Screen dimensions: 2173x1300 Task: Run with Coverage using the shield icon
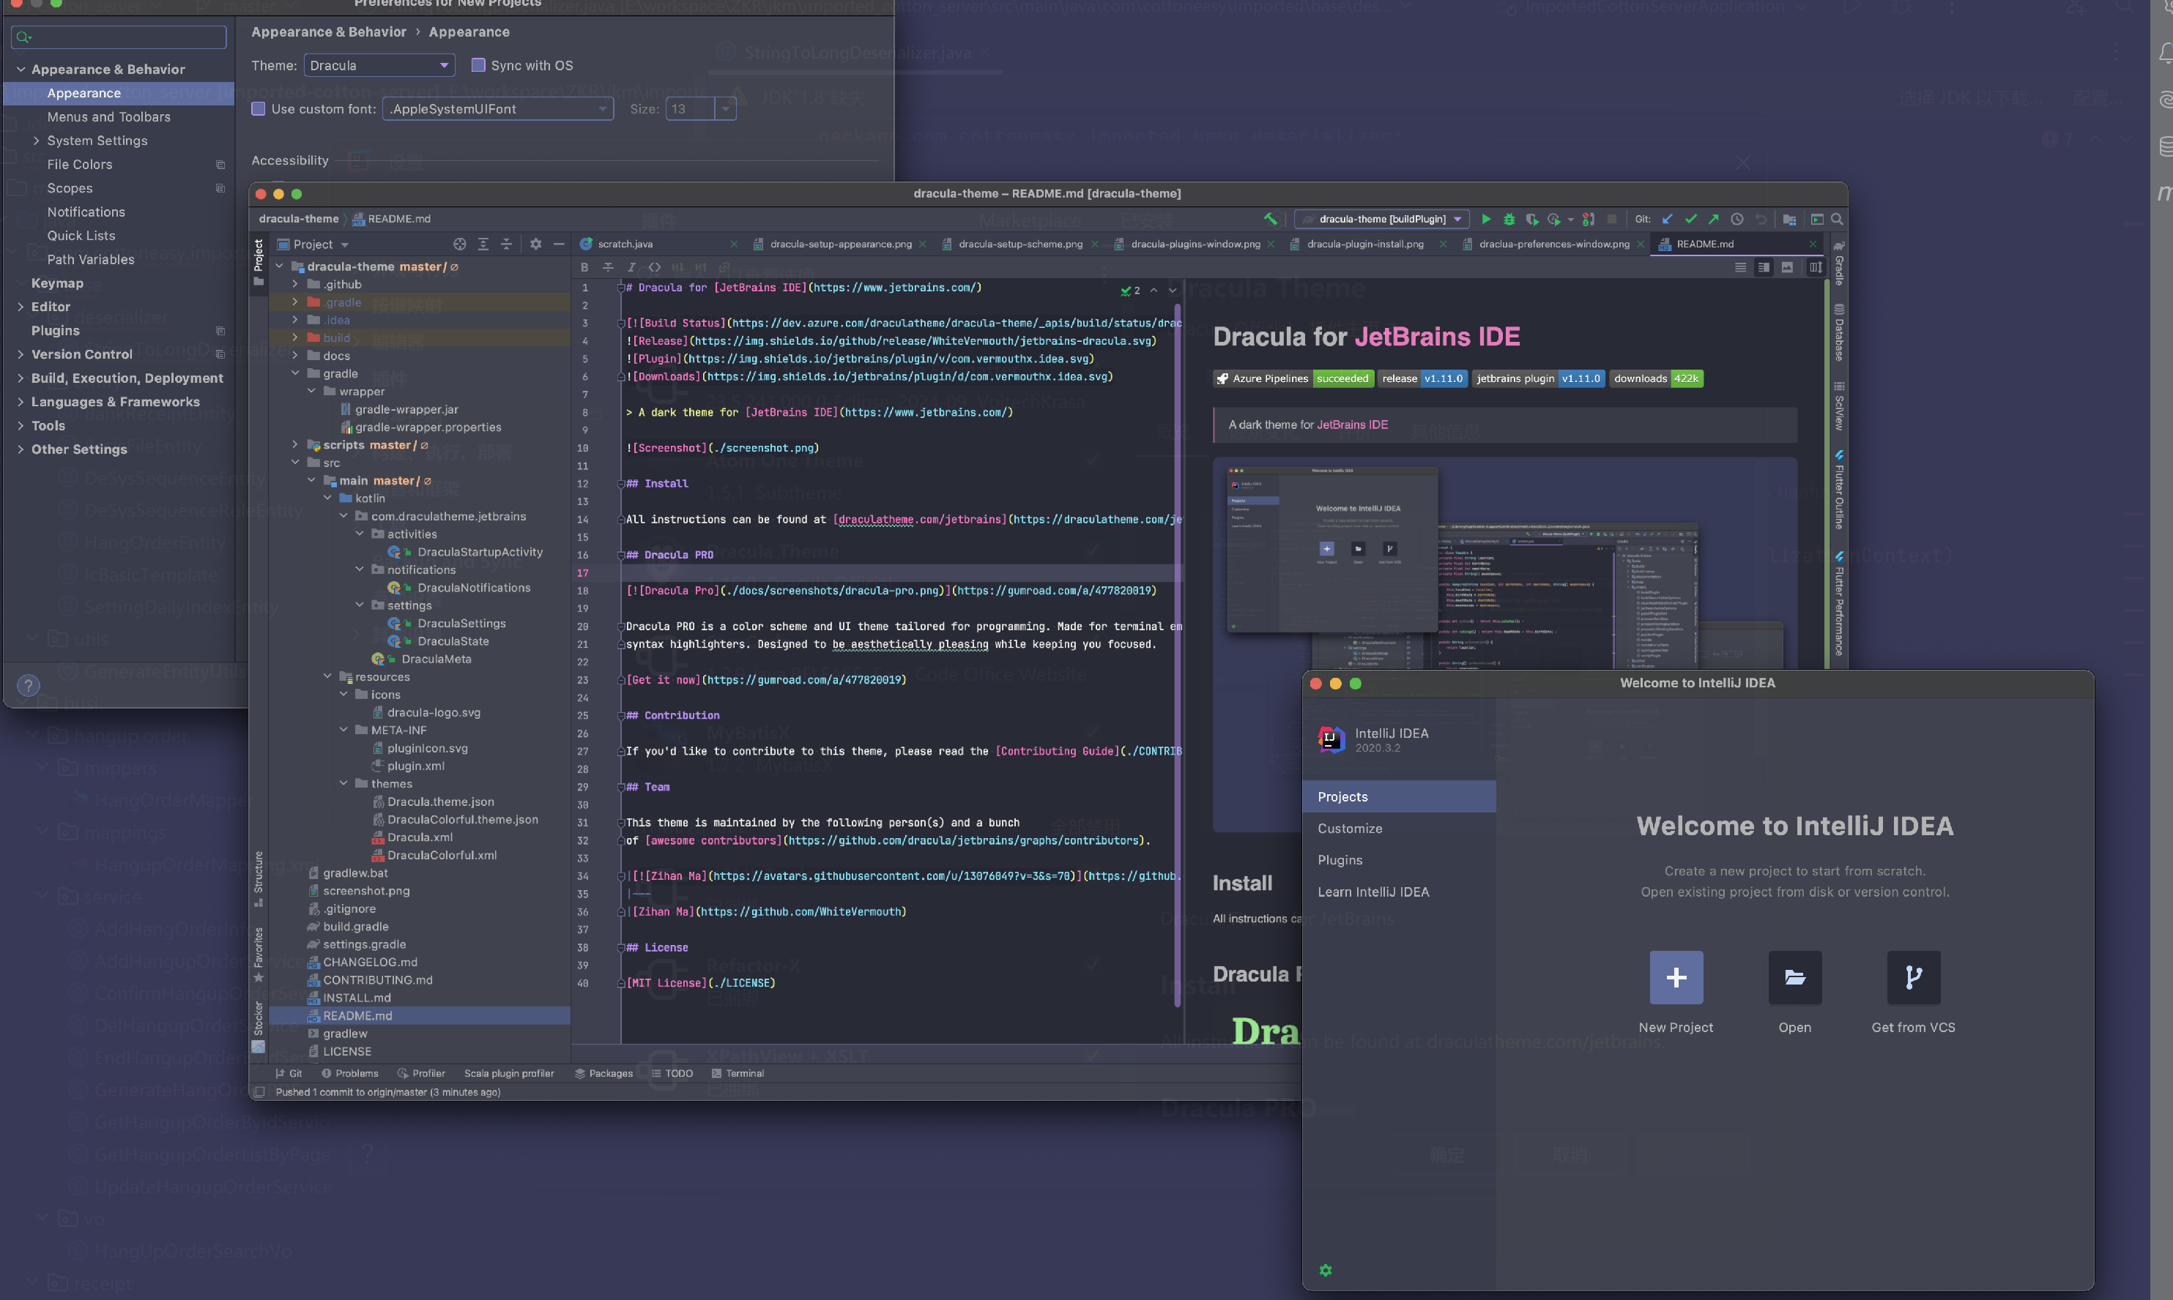pos(1531,219)
